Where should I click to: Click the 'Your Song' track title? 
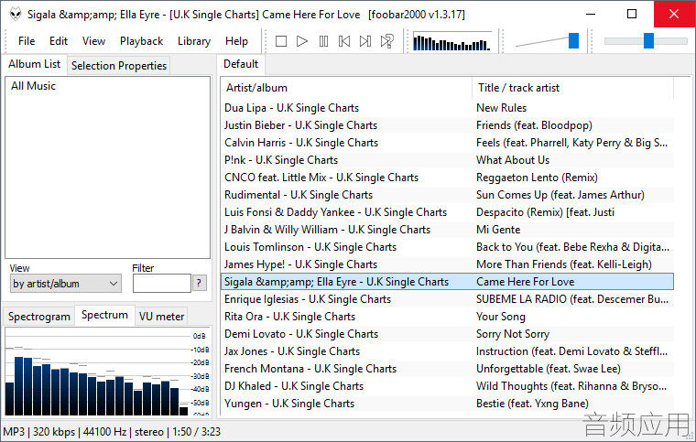tap(501, 317)
